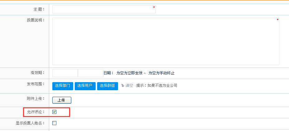289x131 pixels.
Task: Click the 主题 subject input field
Action: [104, 9]
